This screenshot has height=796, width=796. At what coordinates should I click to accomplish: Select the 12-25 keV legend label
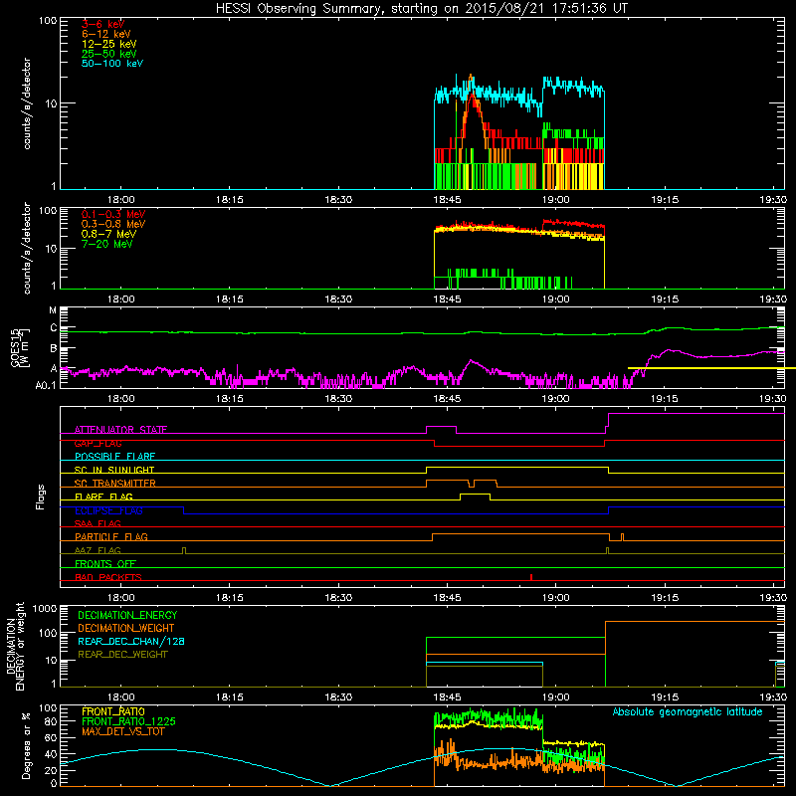coord(109,44)
